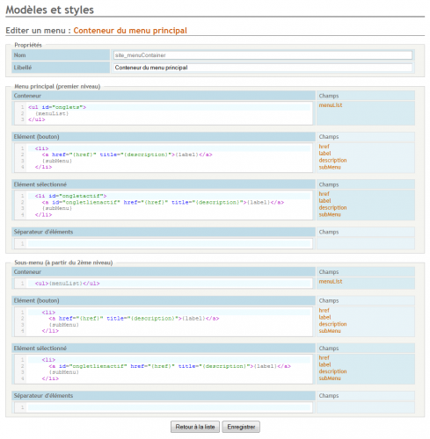
Task: Click the Menu principal Conteneur code editor
Action: [164, 113]
